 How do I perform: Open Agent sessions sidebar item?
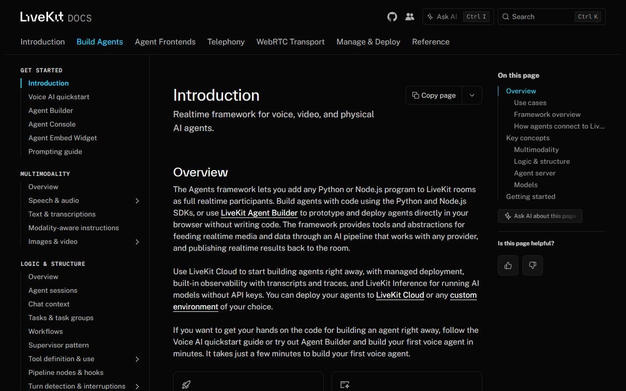tap(53, 290)
